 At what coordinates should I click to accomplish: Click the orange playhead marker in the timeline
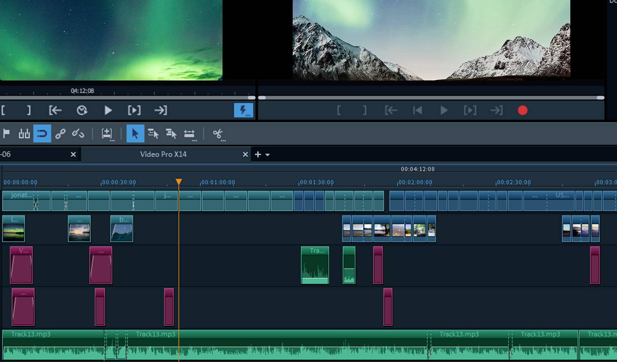pyautogui.click(x=179, y=181)
